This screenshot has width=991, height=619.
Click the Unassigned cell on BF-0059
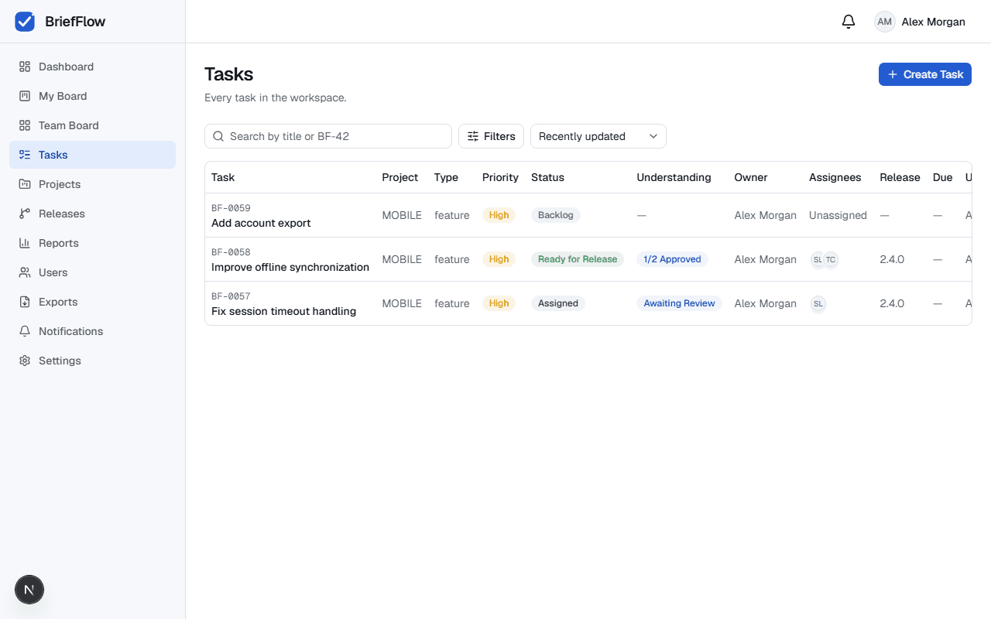click(x=838, y=215)
